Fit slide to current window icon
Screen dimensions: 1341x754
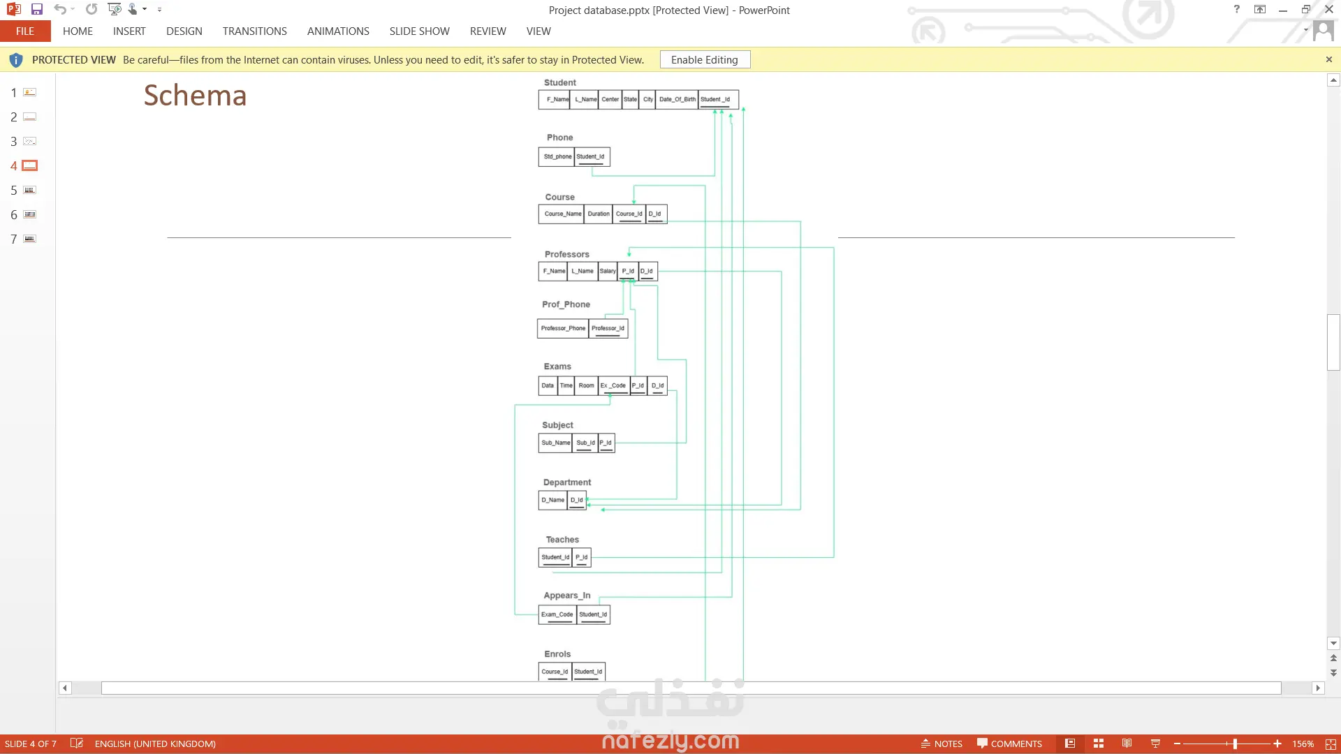point(1331,744)
